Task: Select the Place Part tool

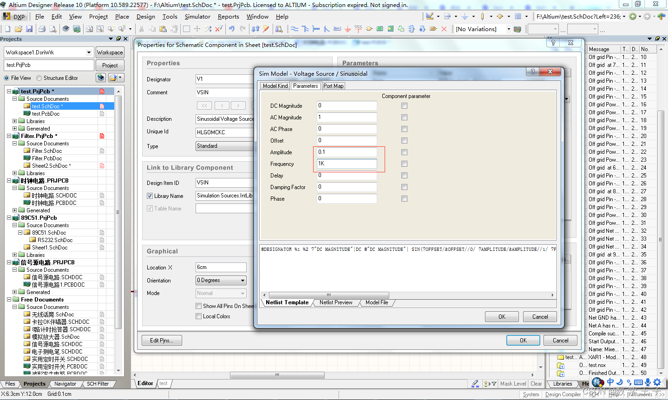Action: pos(369,29)
